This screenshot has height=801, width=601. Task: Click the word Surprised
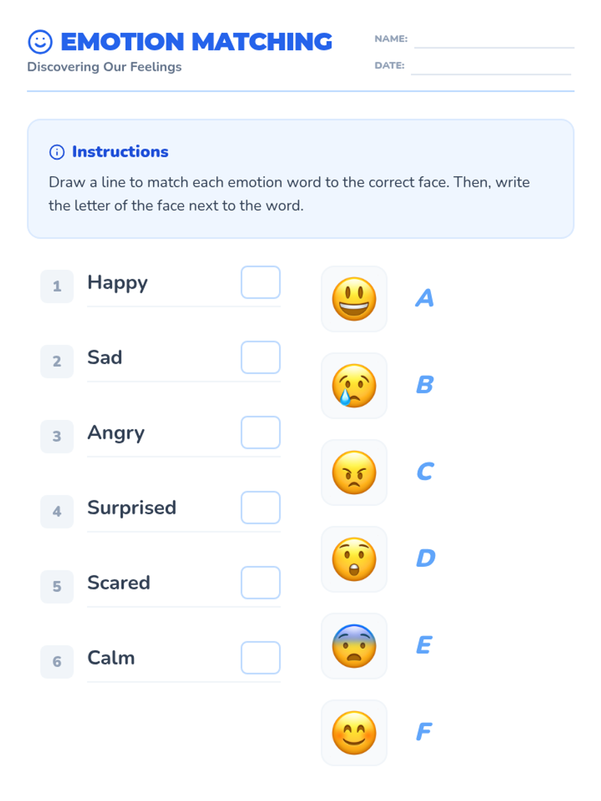point(132,508)
